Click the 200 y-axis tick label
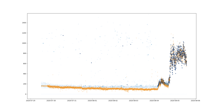The image size is (218, 111). click(25, 84)
